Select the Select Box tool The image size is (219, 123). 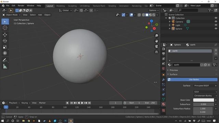[x=5, y=22]
